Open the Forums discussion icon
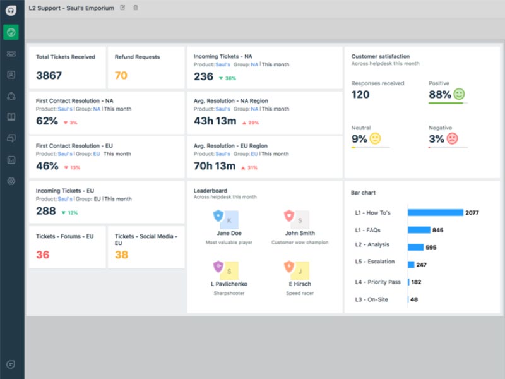 [11, 138]
